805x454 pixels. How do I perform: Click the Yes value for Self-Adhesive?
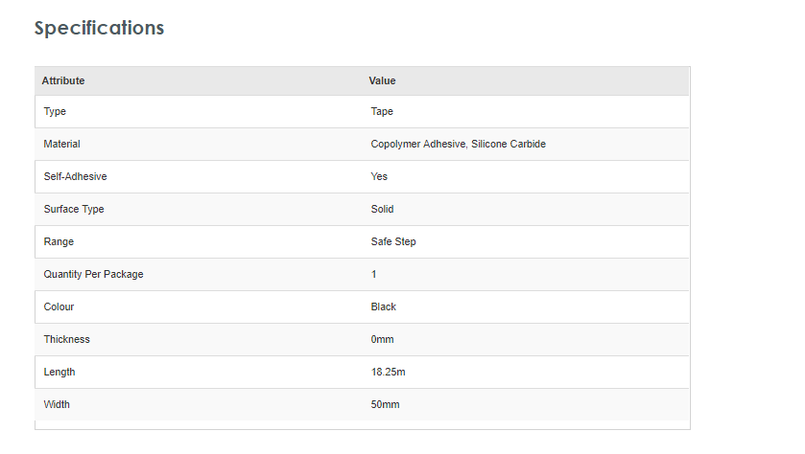(x=379, y=176)
